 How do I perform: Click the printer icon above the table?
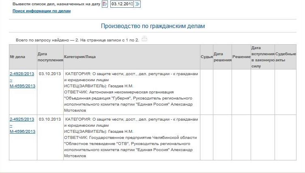pos(144,39)
